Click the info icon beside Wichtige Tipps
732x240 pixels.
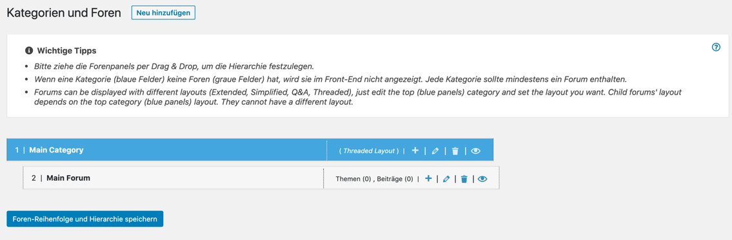(29, 50)
